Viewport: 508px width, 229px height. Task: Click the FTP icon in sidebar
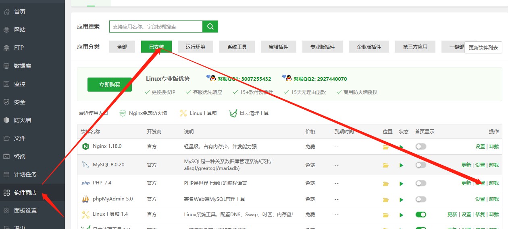pyautogui.click(x=6, y=48)
